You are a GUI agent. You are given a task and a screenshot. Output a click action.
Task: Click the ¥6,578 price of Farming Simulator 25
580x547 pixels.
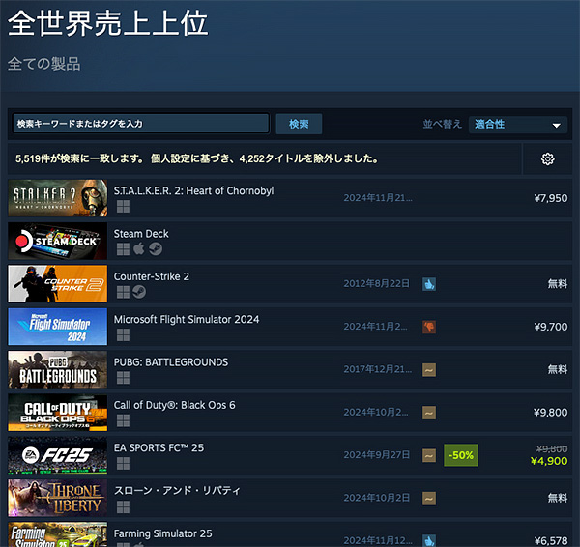551,540
